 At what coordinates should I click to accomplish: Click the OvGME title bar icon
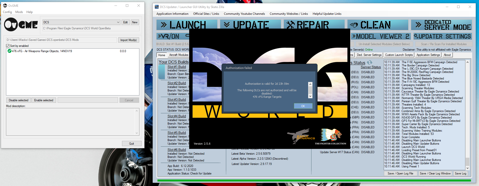pyautogui.click(x=5, y=6)
